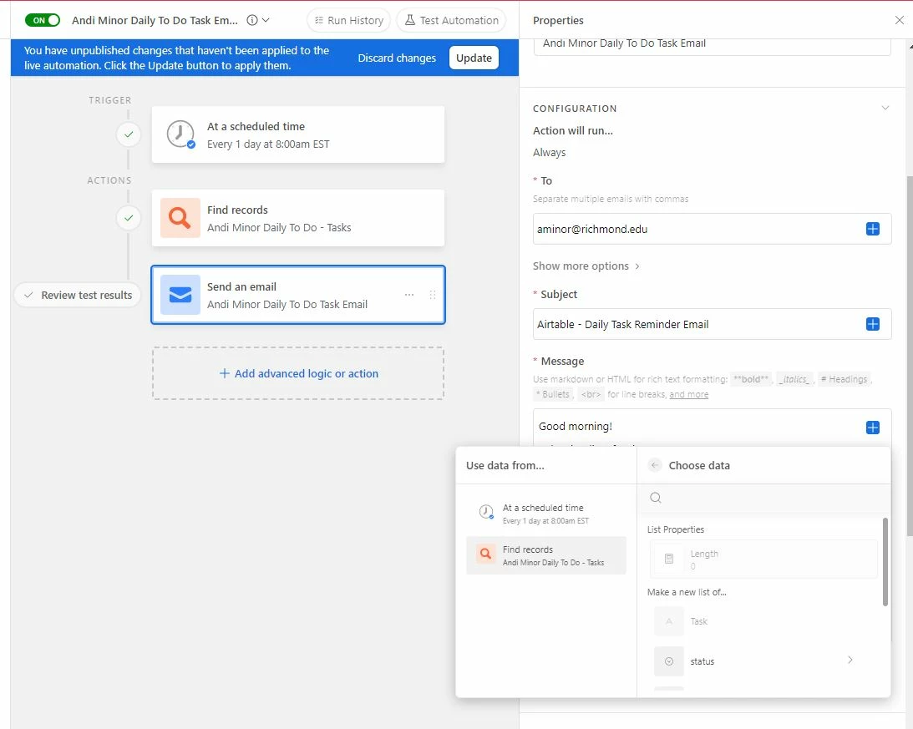Select the Length list property
The width and height of the screenshot is (913, 729).
coord(763,559)
